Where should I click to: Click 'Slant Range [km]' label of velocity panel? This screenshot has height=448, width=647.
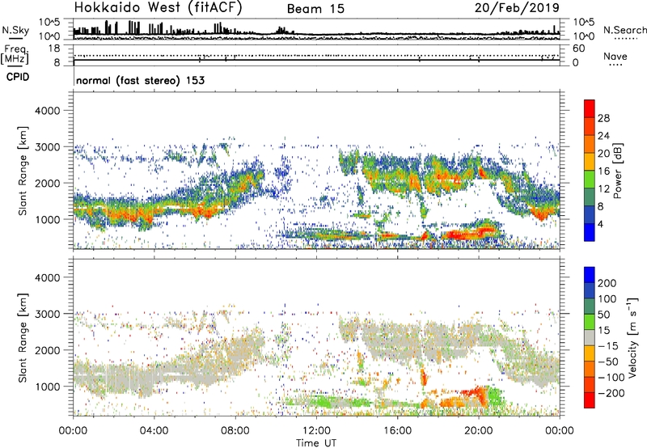coord(23,338)
